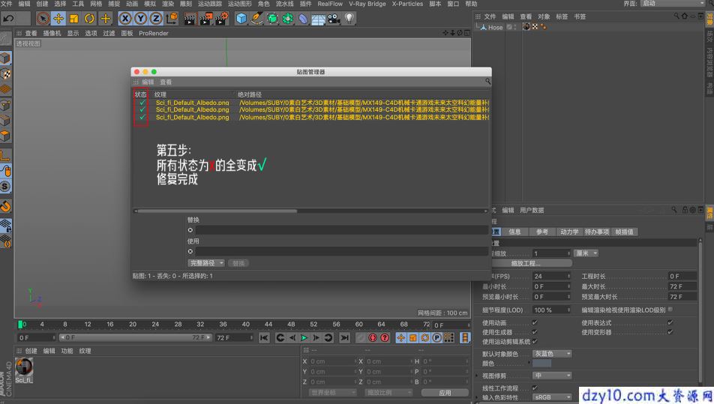Image resolution: width=714 pixels, height=404 pixels.
Task: Click the floor grid environment icon
Action: (318, 19)
